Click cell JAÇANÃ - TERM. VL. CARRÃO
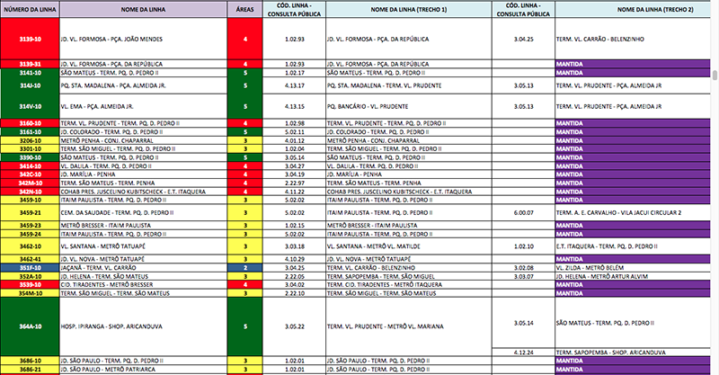 143,268
